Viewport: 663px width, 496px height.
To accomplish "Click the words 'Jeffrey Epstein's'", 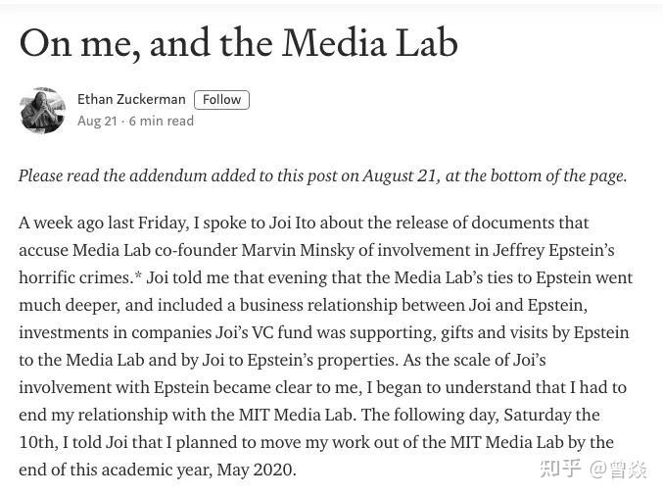I will click(x=553, y=250).
